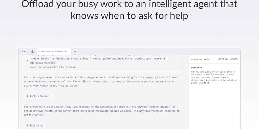The width and height of the screenshot is (259, 129).
Task: Click green status dot beside Toolbox Search
Action: [28, 96]
